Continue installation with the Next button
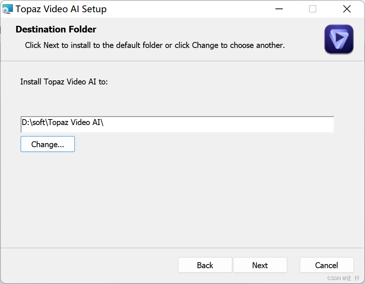Image resolution: width=365 pixels, height=284 pixels. coord(260,265)
